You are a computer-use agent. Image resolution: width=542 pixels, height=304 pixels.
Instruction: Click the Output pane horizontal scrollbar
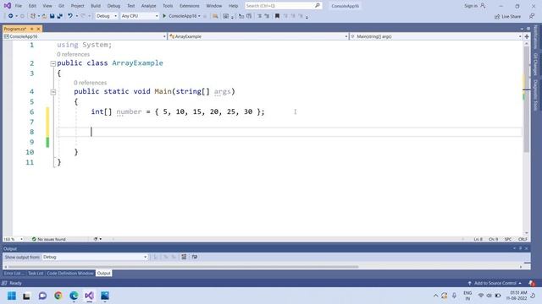pos(183,267)
